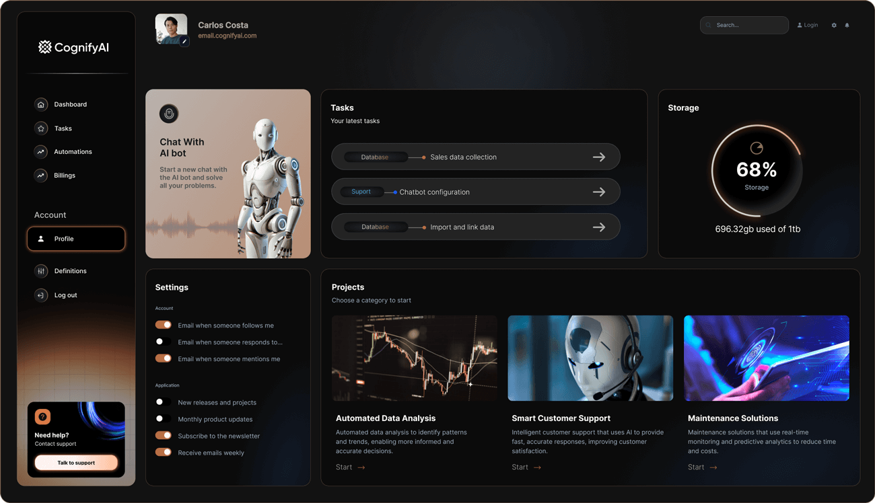Click the Tasks star icon in sidebar
Image resolution: width=875 pixels, height=503 pixels.
point(41,128)
